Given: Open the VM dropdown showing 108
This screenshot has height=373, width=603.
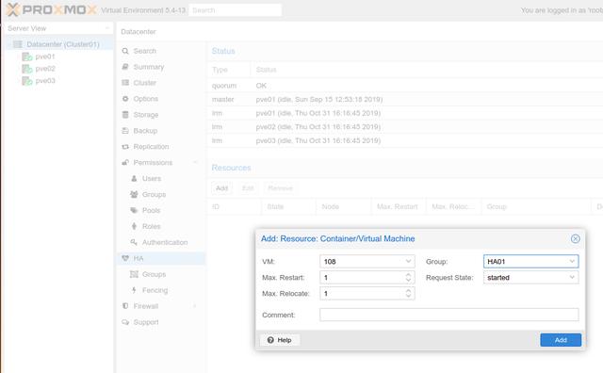Looking at the screenshot, I should pyautogui.click(x=408, y=262).
